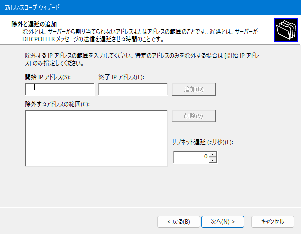Click the folder stack wizard icon

[x=286, y=30]
